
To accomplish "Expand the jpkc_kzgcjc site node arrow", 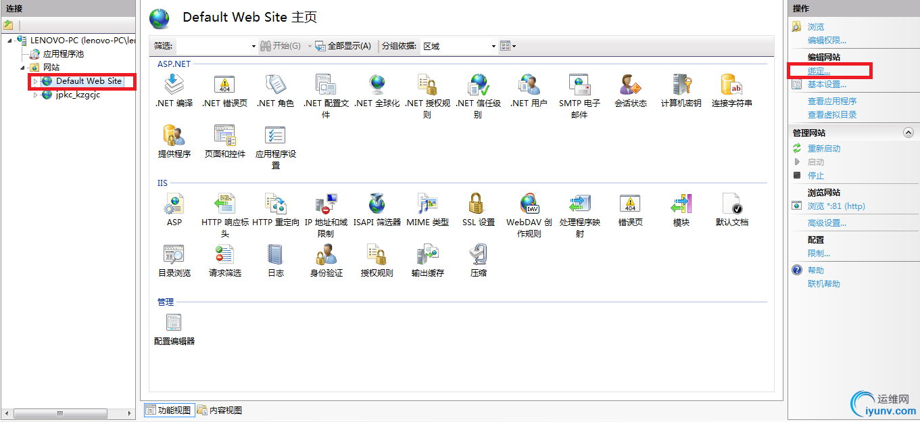I will (36, 95).
